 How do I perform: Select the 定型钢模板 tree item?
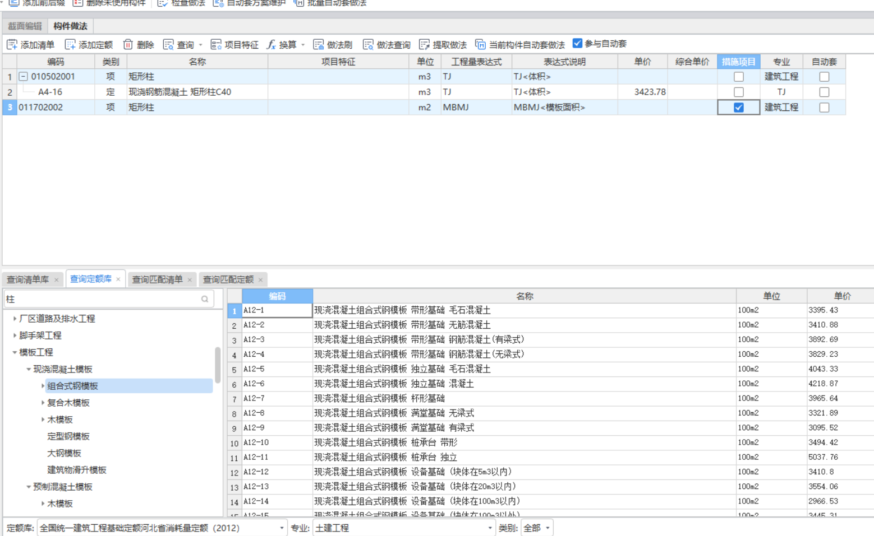pos(68,436)
